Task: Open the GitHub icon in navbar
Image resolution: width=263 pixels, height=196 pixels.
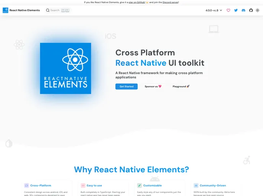Action: [251, 10]
